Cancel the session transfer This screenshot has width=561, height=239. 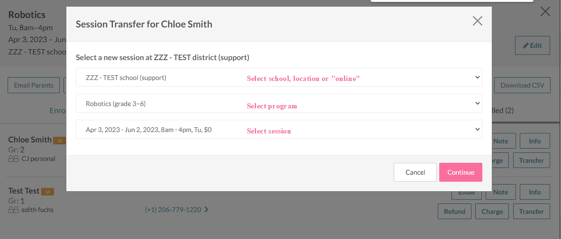click(x=415, y=172)
